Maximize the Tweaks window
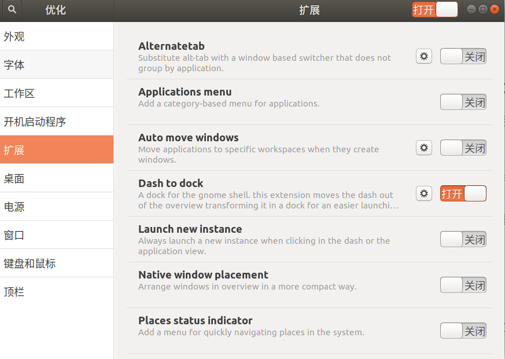The height and width of the screenshot is (359, 505). coord(483,9)
